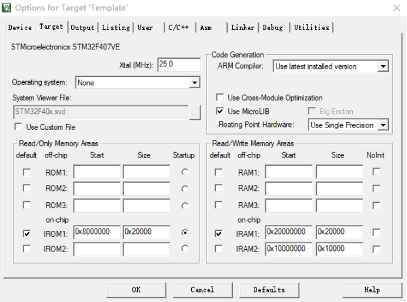Switch to the Target tab
The width and height of the screenshot is (407, 302).
tap(51, 26)
